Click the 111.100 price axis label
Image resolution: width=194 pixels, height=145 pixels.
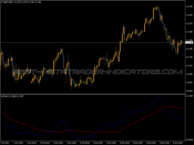(189, 66)
